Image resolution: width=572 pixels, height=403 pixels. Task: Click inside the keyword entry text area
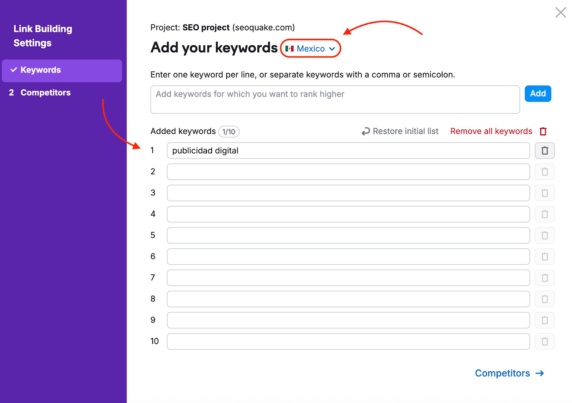(335, 99)
